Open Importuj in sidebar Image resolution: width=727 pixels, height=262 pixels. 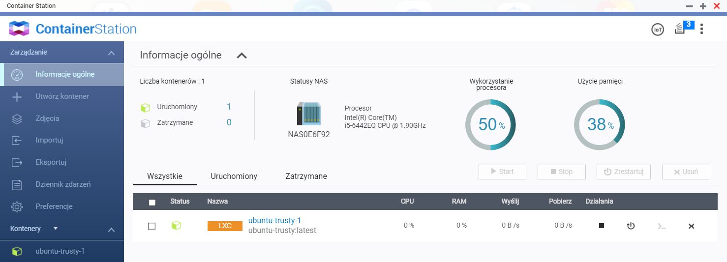tap(62, 140)
